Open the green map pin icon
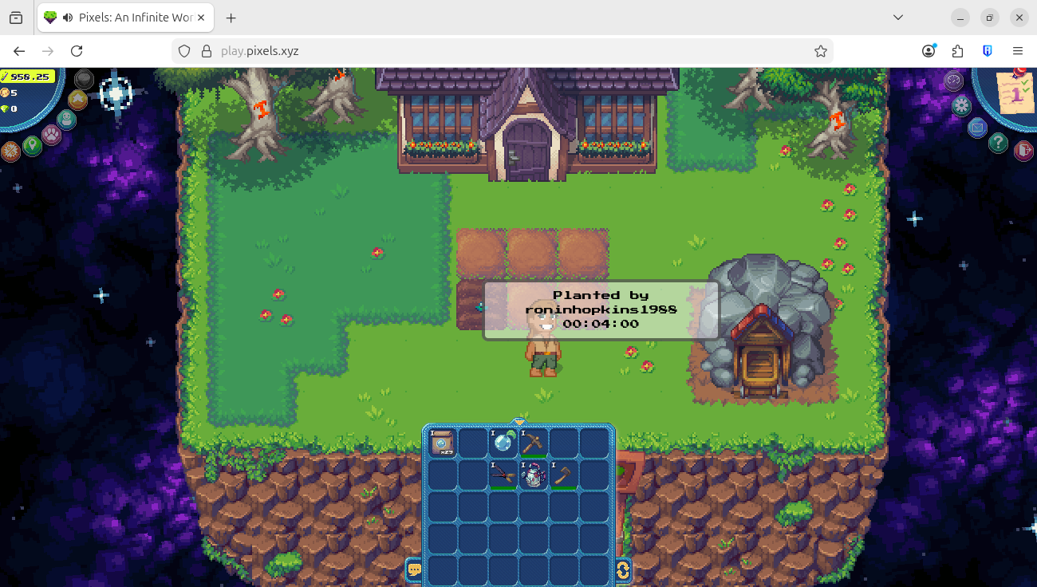The width and height of the screenshot is (1037, 587). (x=32, y=145)
